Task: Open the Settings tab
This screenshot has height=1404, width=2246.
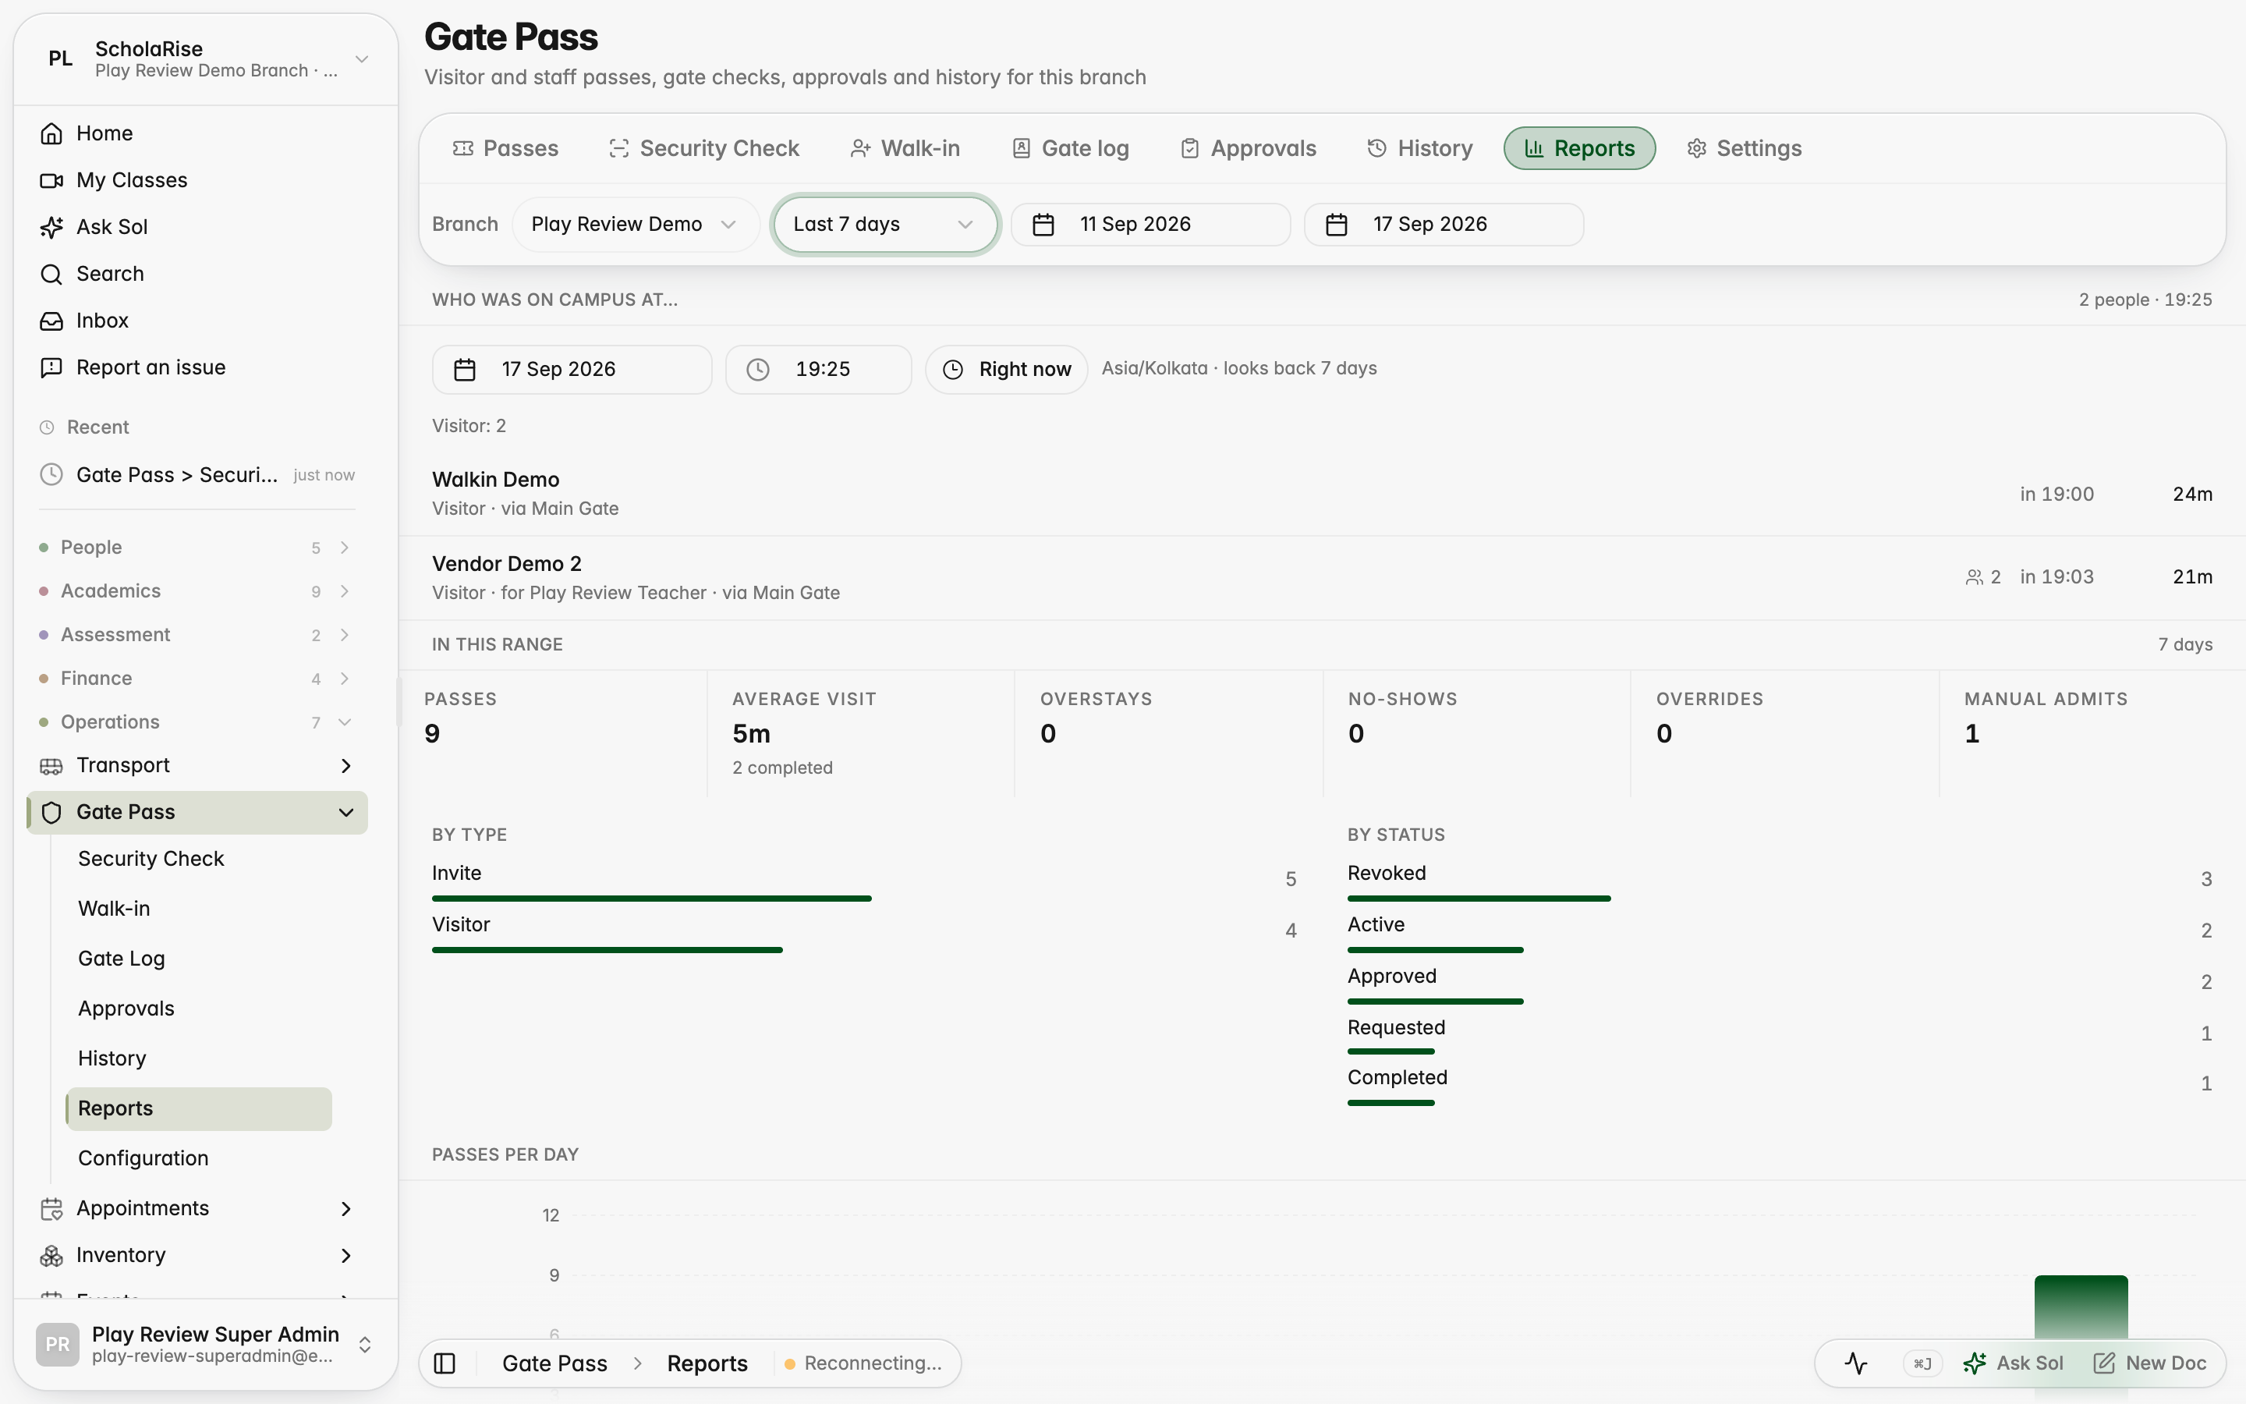Action: pyautogui.click(x=1745, y=148)
